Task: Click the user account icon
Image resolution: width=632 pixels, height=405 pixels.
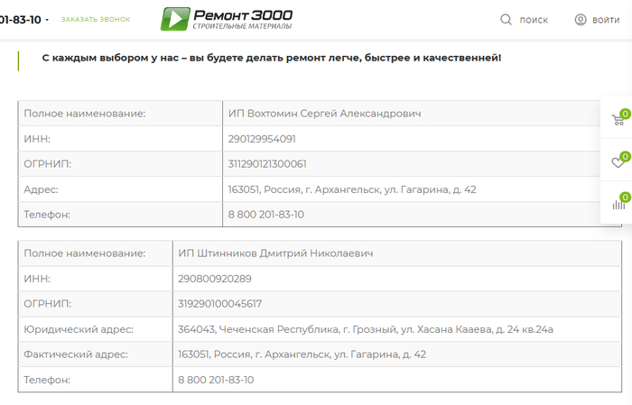Action: coord(581,19)
